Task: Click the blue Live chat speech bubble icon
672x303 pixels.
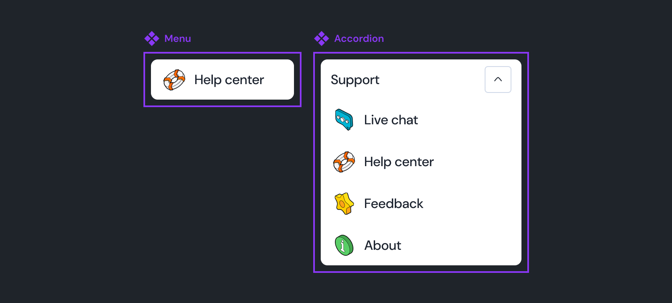Action: tap(344, 120)
